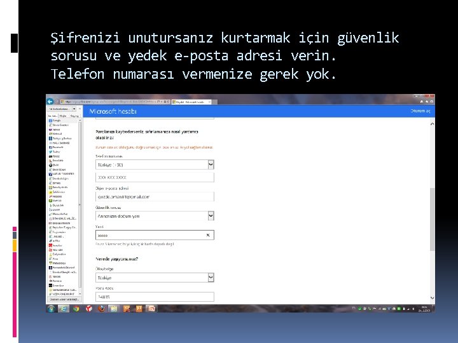The width and height of the screenshot is (458, 343).
Task: Open the Tools gear icon
Action: click(432, 102)
